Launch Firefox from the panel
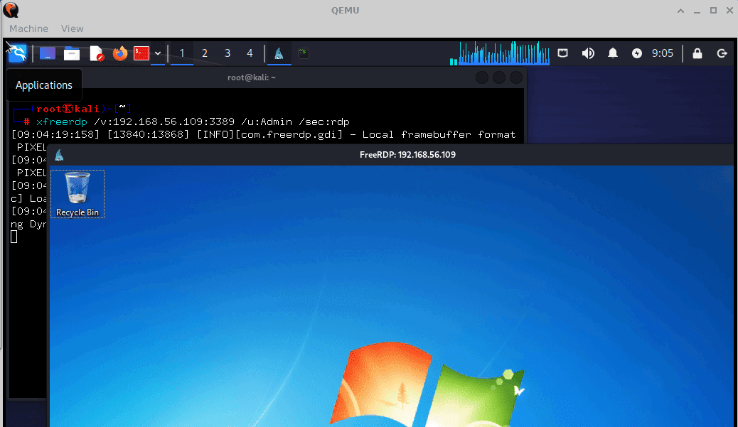This screenshot has width=738, height=427. [x=120, y=53]
